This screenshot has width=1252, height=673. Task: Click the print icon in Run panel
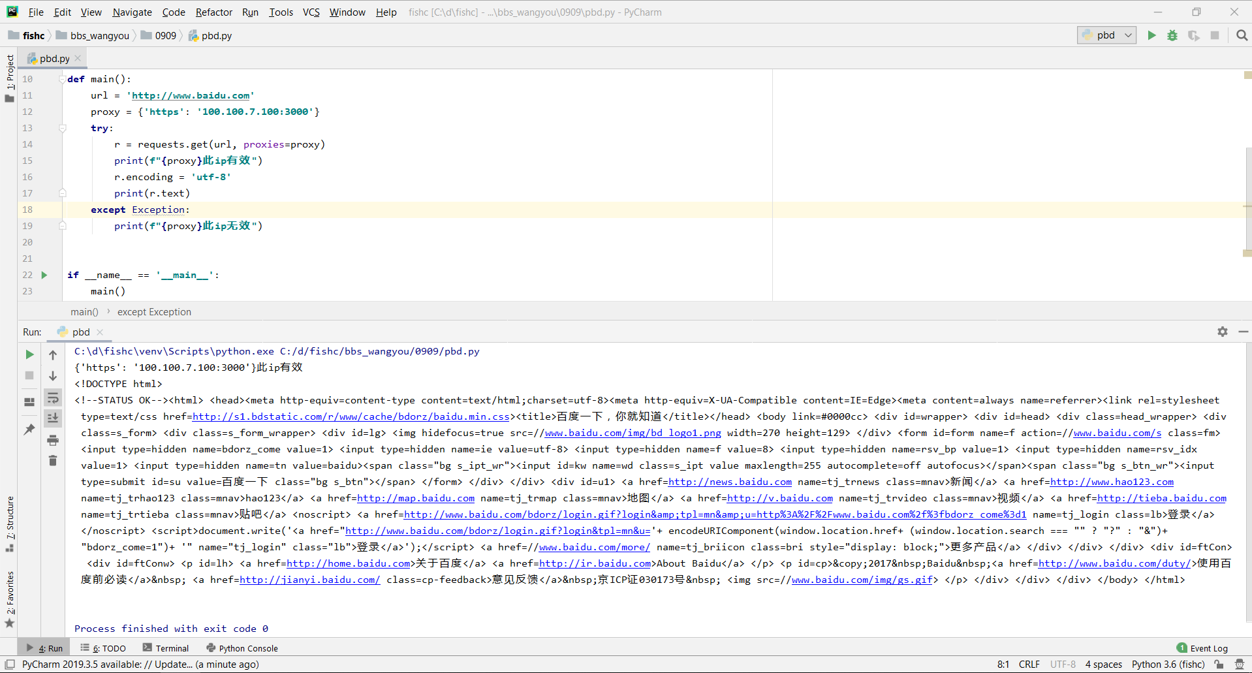53,441
